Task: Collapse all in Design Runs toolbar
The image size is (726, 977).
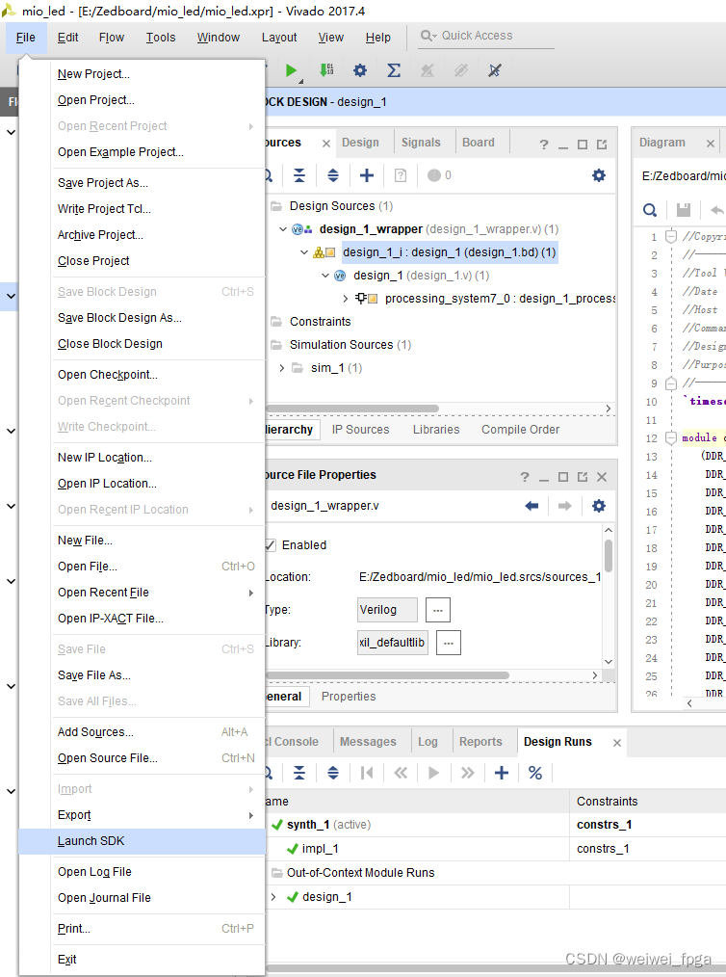Action: tap(299, 774)
